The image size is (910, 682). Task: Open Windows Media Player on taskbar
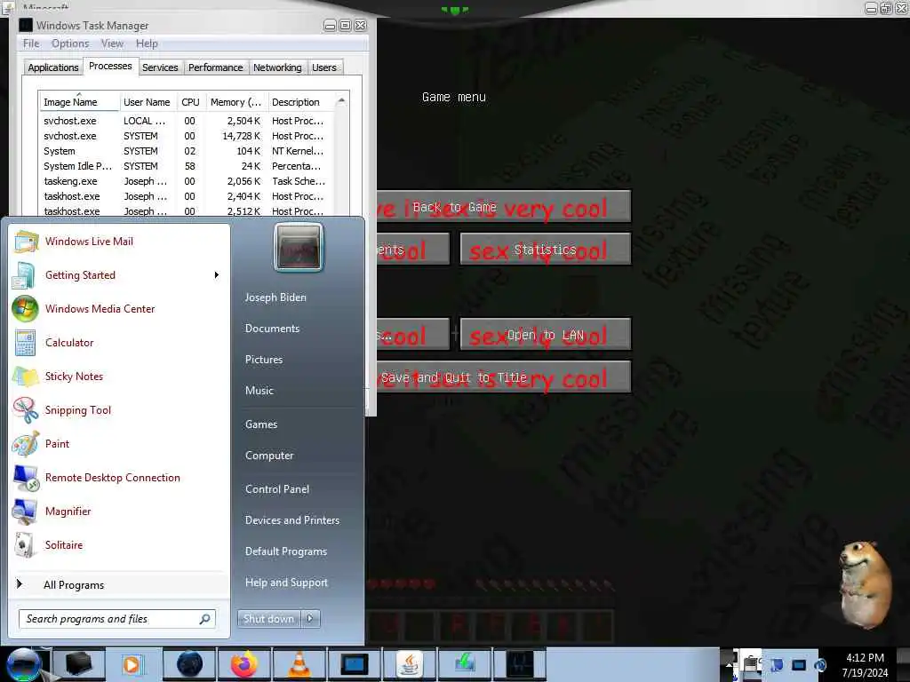click(132, 664)
